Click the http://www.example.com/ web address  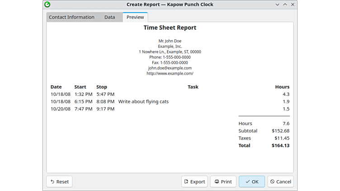(x=170, y=74)
